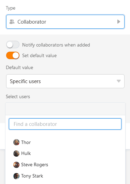Click the Collaborator people icon

12,22
